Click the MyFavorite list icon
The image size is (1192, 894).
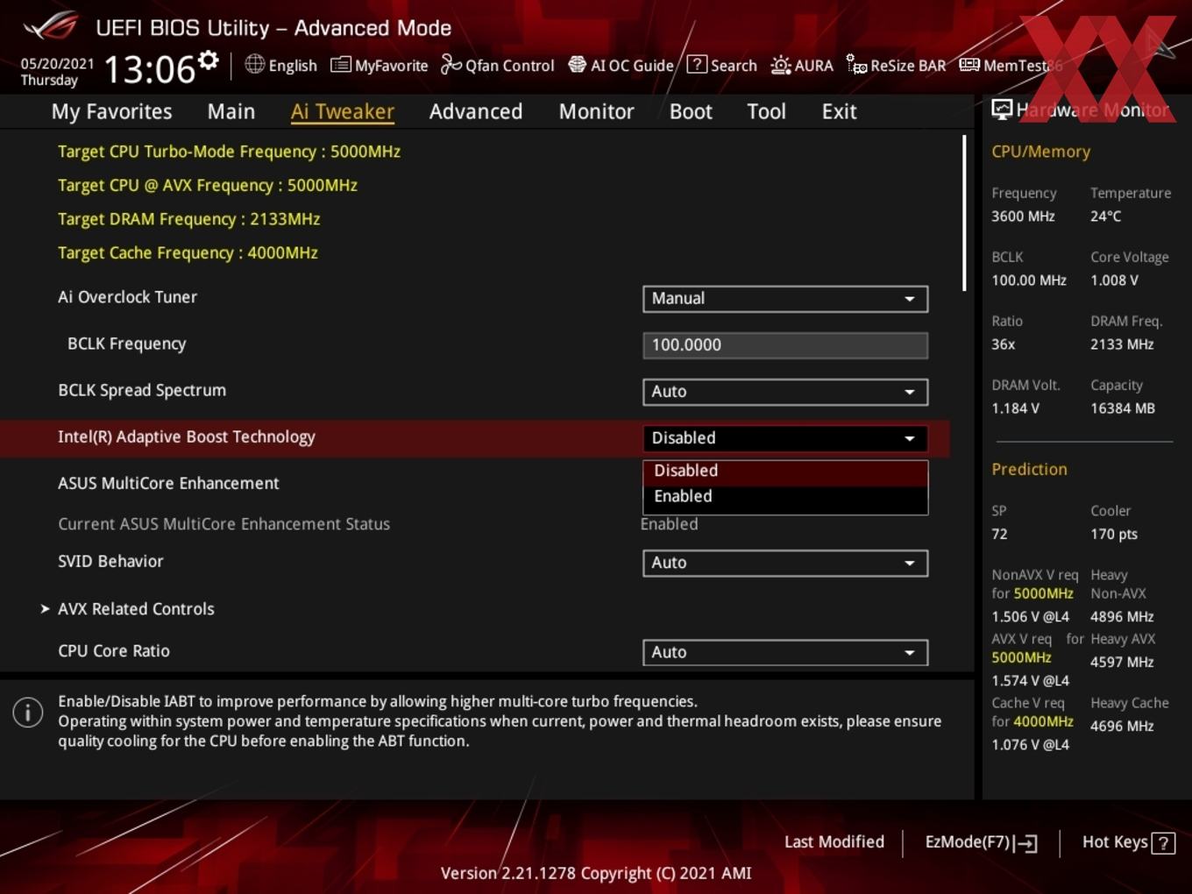pyautogui.click(x=340, y=65)
